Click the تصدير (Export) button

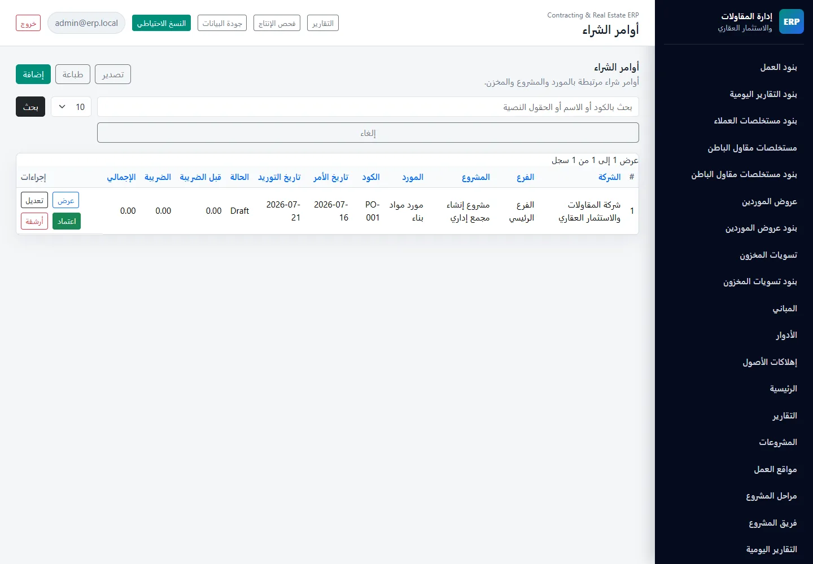tap(113, 74)
